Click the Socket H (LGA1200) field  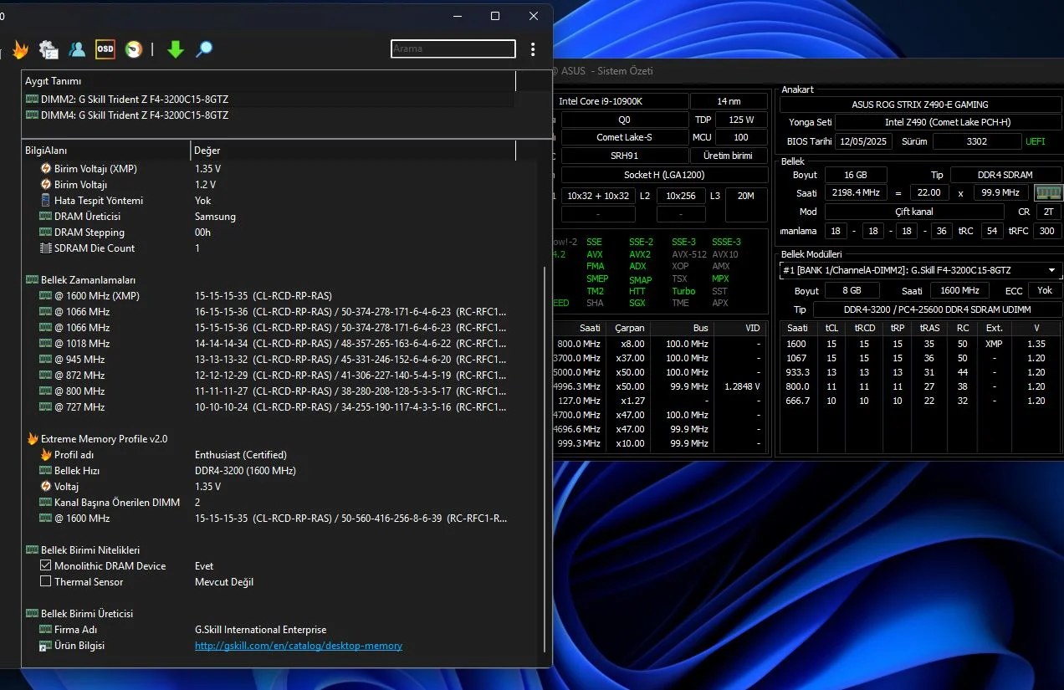click(664, 175)
